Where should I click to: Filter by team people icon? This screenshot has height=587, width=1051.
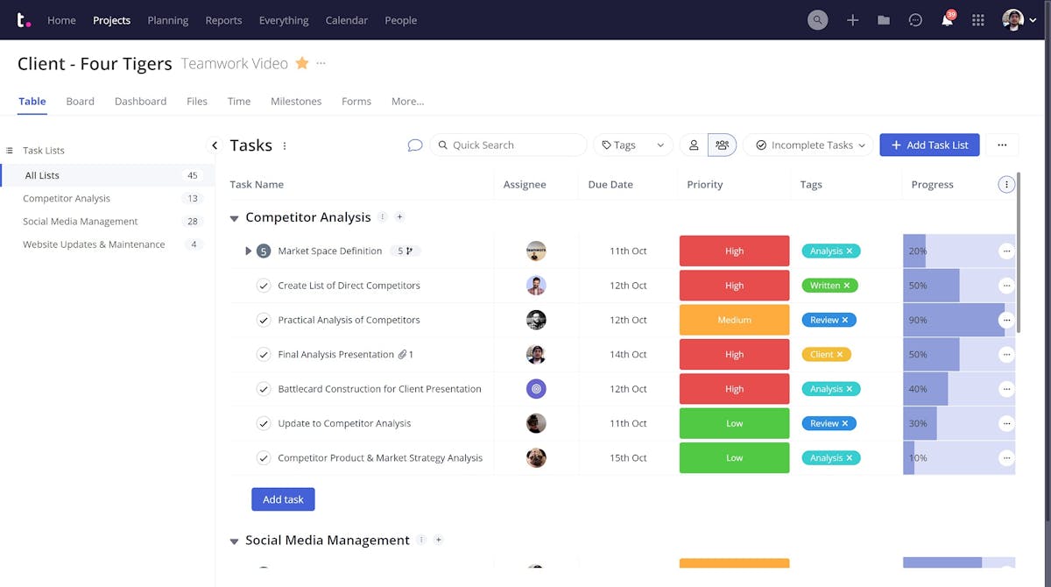pyautogui.click(x=723, y=145)
